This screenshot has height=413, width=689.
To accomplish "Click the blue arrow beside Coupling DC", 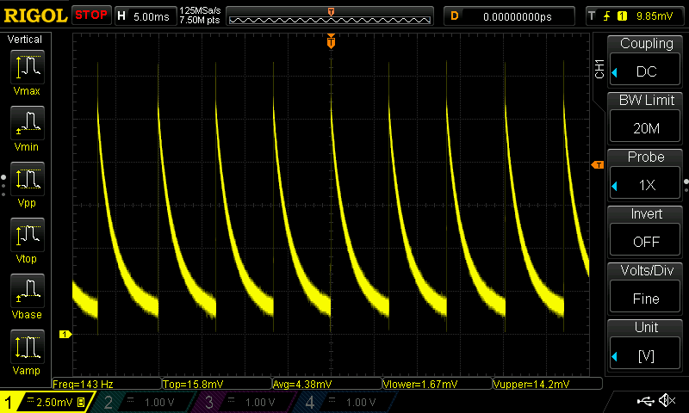I will (615, 72).
